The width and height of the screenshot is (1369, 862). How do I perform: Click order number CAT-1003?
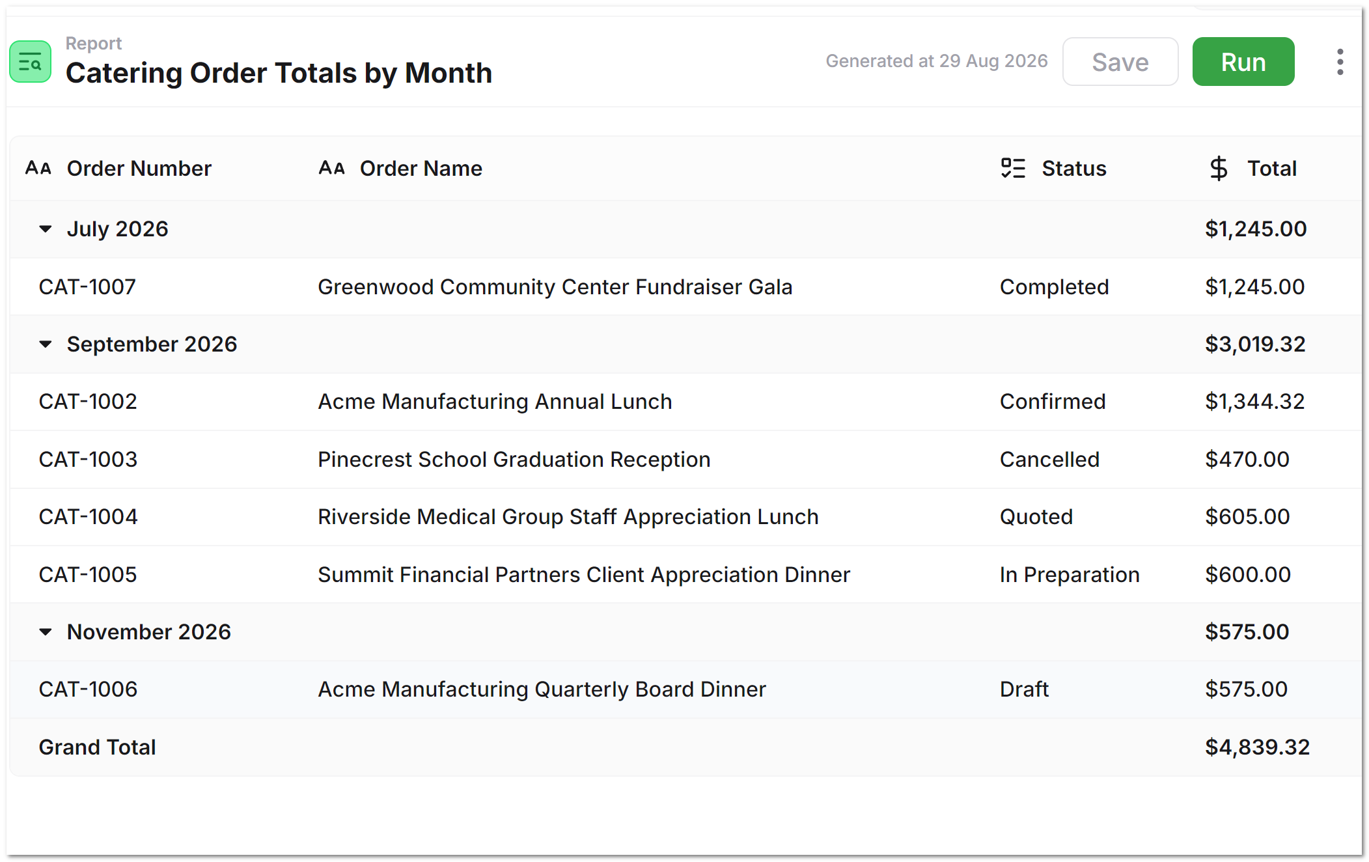point(88,459)
